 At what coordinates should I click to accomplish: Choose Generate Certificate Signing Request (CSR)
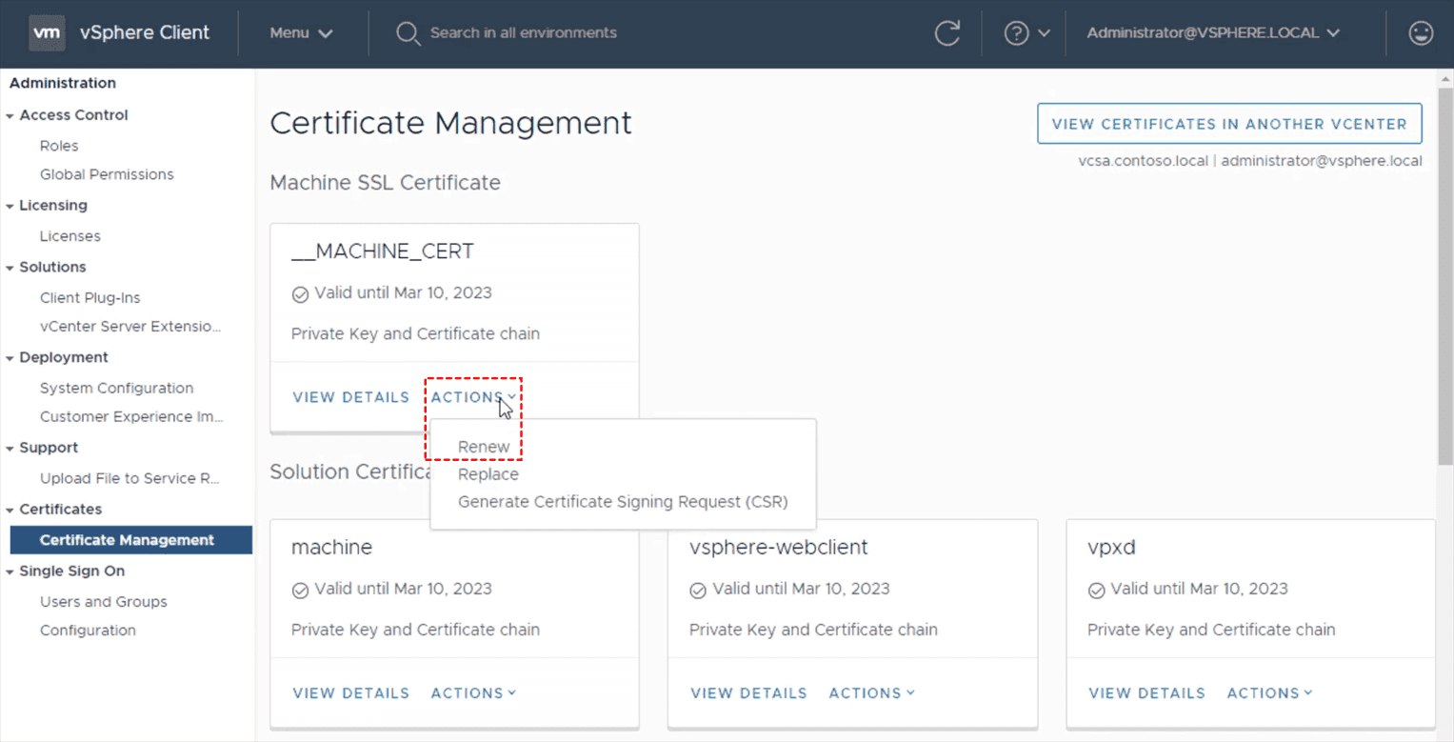point(623,502)
